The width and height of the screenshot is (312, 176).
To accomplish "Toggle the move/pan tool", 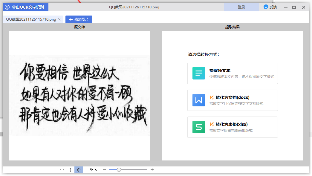I will point(79,170).
